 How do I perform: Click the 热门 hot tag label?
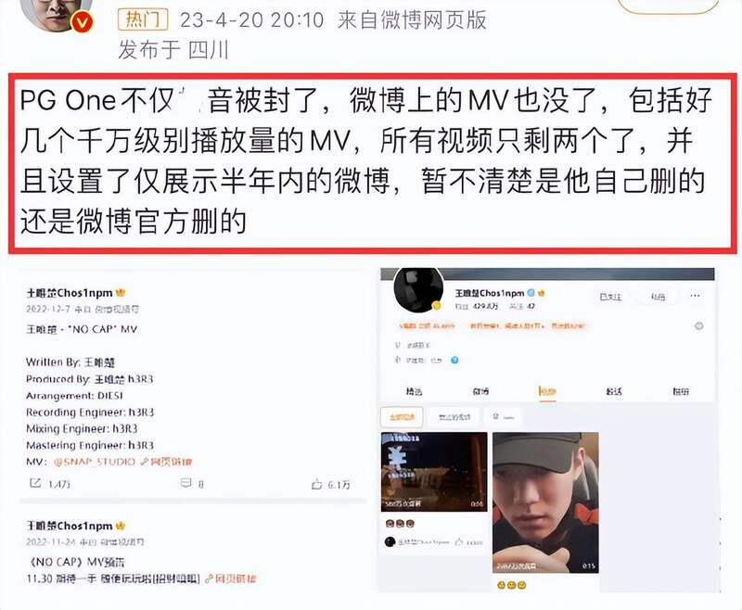click(x=143, y=19)
